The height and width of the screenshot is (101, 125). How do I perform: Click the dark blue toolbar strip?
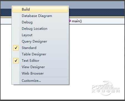(x=97, y=13)
